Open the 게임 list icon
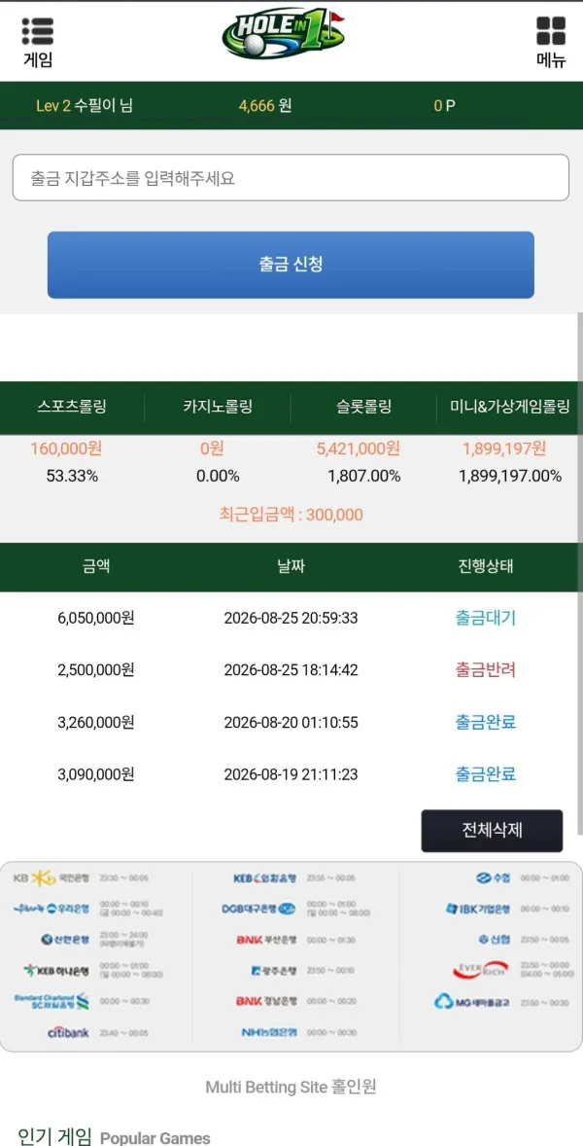 pyautogui.click(x=38, y=31)
